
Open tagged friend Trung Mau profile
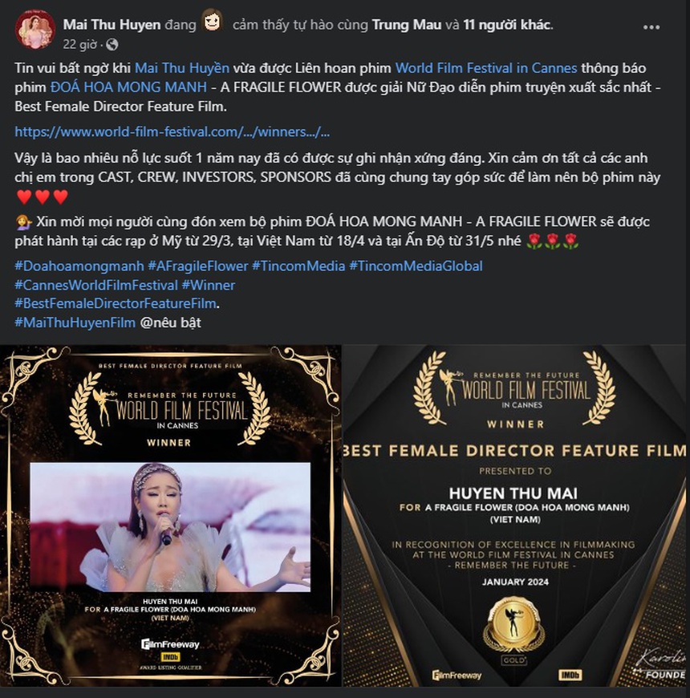(407, 25)
